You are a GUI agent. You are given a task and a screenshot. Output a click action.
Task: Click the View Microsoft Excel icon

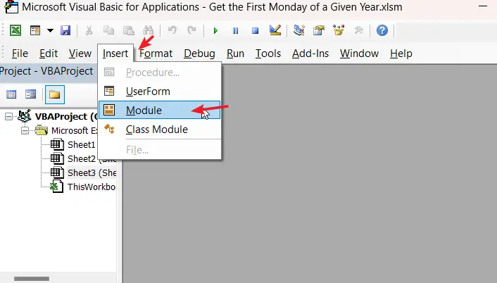pos(15,30)
